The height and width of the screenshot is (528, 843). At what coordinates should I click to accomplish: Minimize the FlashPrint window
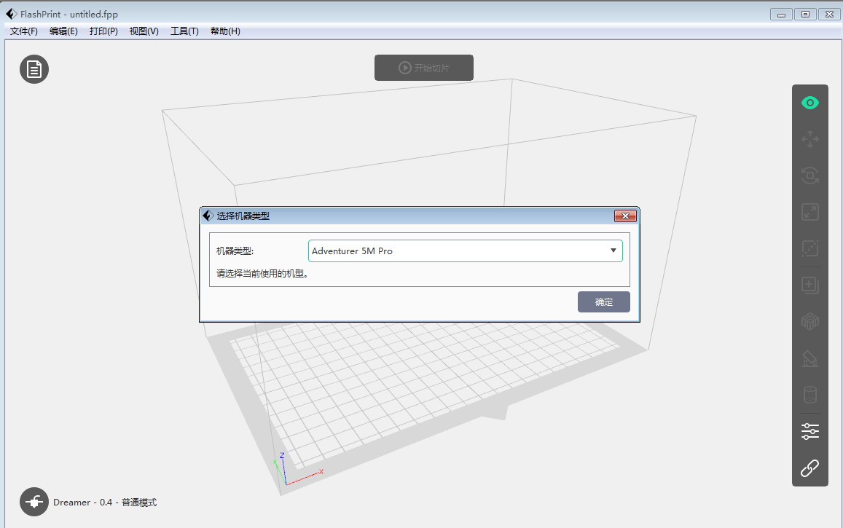tap(781, 15)
